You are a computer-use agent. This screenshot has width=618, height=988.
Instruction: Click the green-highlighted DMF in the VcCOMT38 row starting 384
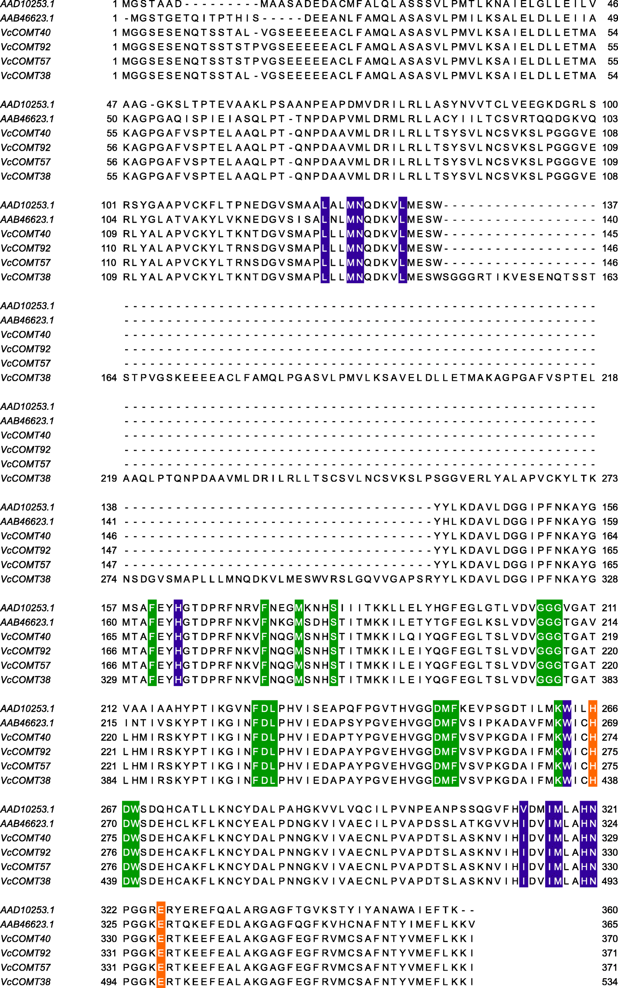tap(446, 780)
